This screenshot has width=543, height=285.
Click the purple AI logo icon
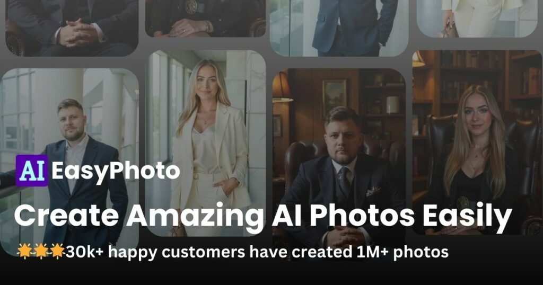click(x=31, y=171)
